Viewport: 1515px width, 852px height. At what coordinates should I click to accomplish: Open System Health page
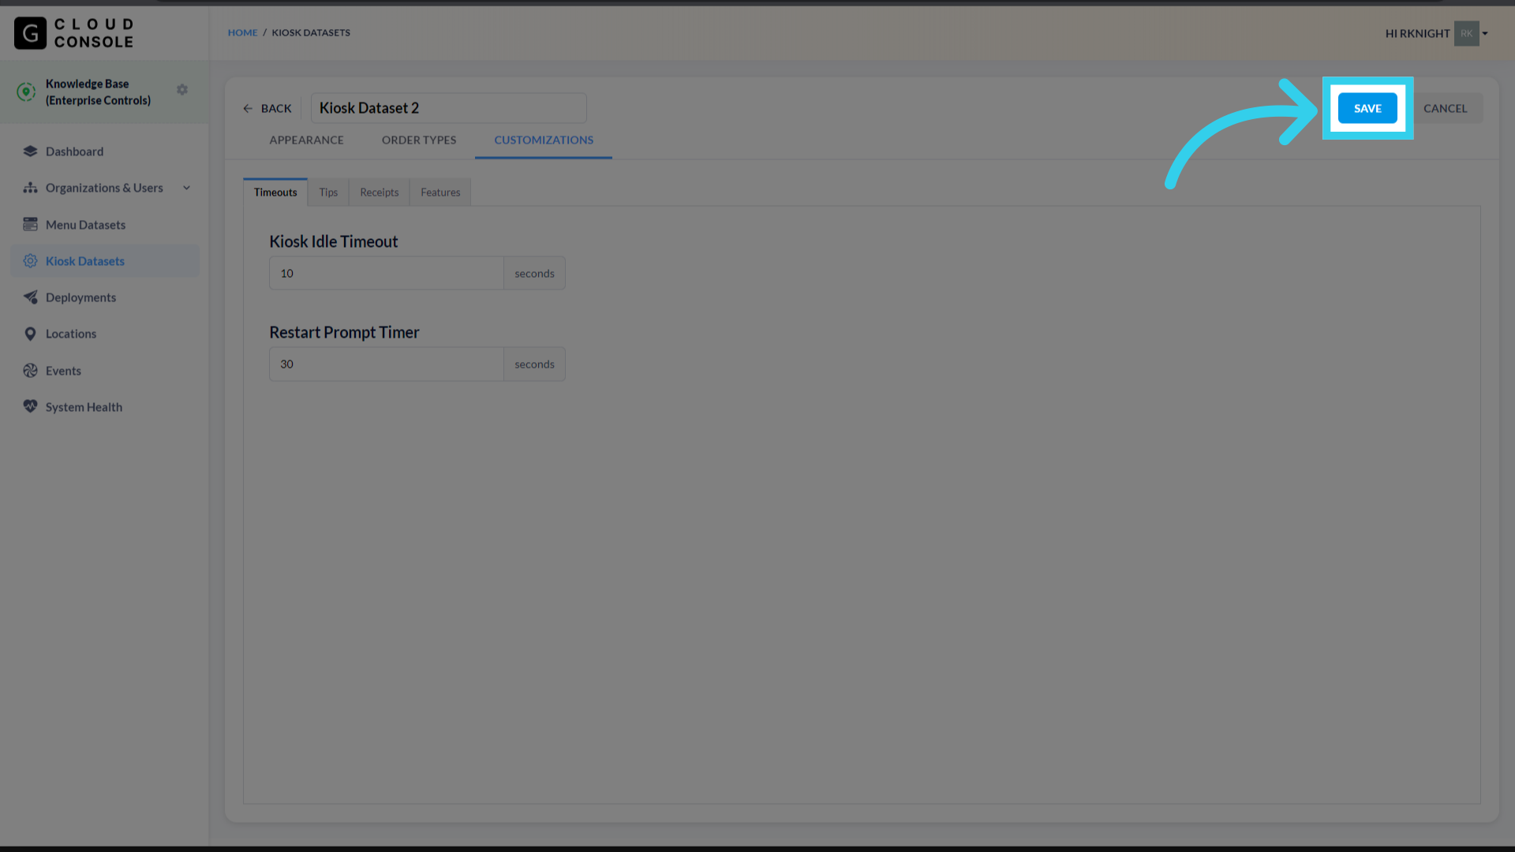coord(105,407)
